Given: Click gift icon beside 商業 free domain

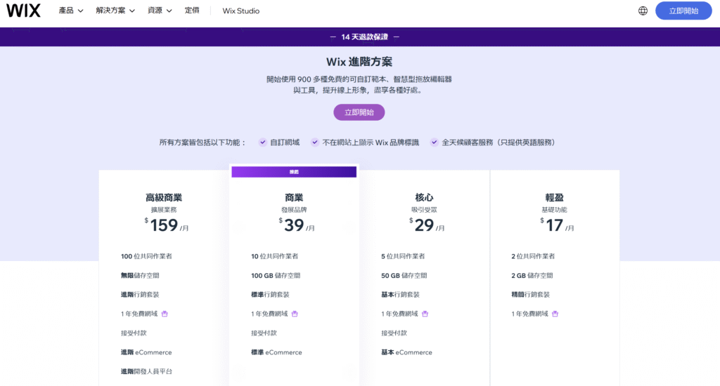Looking at the screenshot, I should pyautogui.click(x=295, y=314).
